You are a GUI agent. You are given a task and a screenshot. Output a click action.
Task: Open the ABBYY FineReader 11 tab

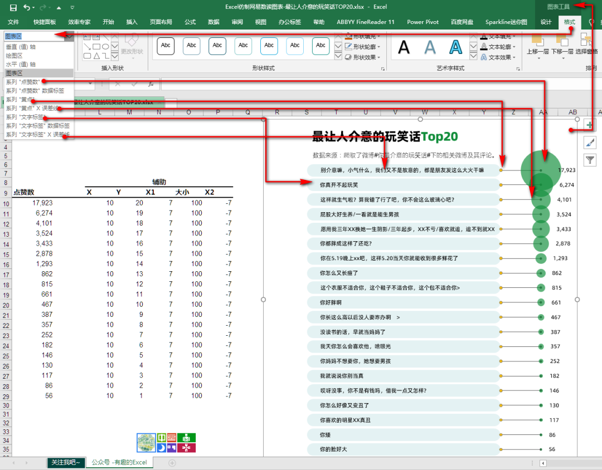(366, 22)
